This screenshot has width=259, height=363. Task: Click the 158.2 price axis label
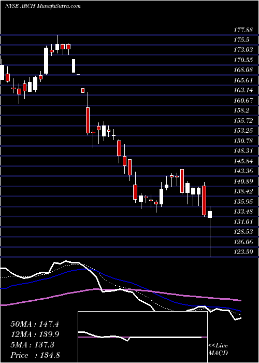click(242, 110)
